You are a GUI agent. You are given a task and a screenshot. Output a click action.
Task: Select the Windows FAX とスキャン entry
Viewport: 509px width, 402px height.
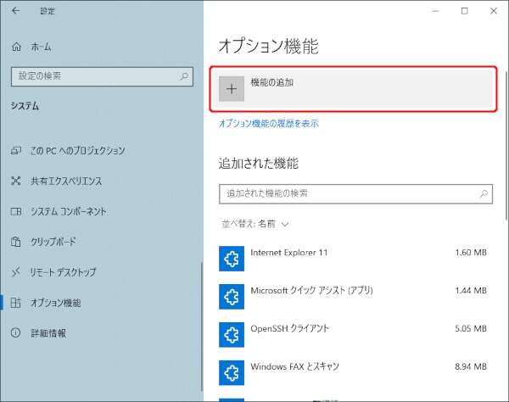[354, 373]
